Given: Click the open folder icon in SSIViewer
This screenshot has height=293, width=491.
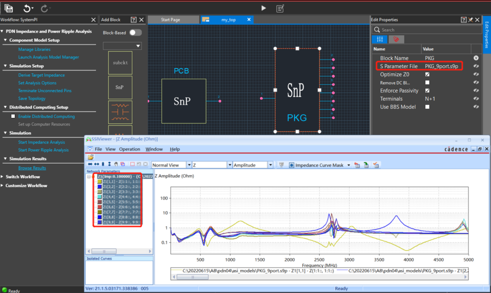Looking at the screenshot, I should [90, 157].
